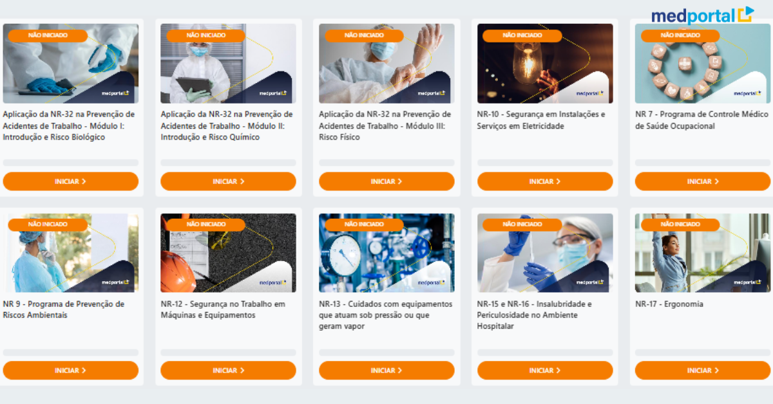Image resolution: width=773 pixels, height=404 pixels.
Task: Open the woman stretching NR-17 thumbnail
Action: [703, 253]
